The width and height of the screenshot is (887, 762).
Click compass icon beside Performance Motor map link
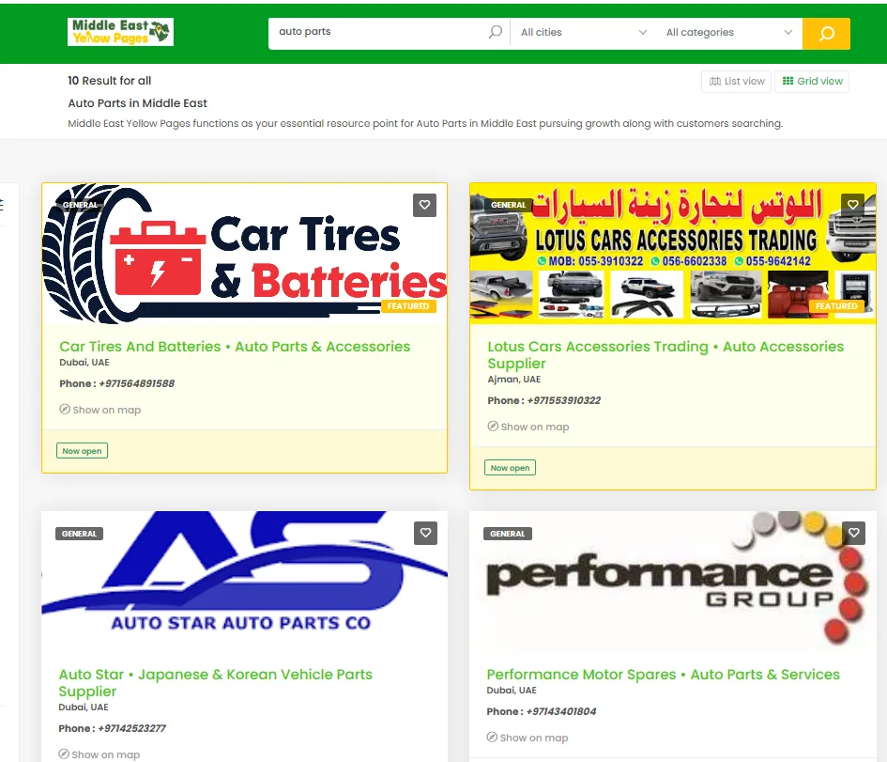492,737
